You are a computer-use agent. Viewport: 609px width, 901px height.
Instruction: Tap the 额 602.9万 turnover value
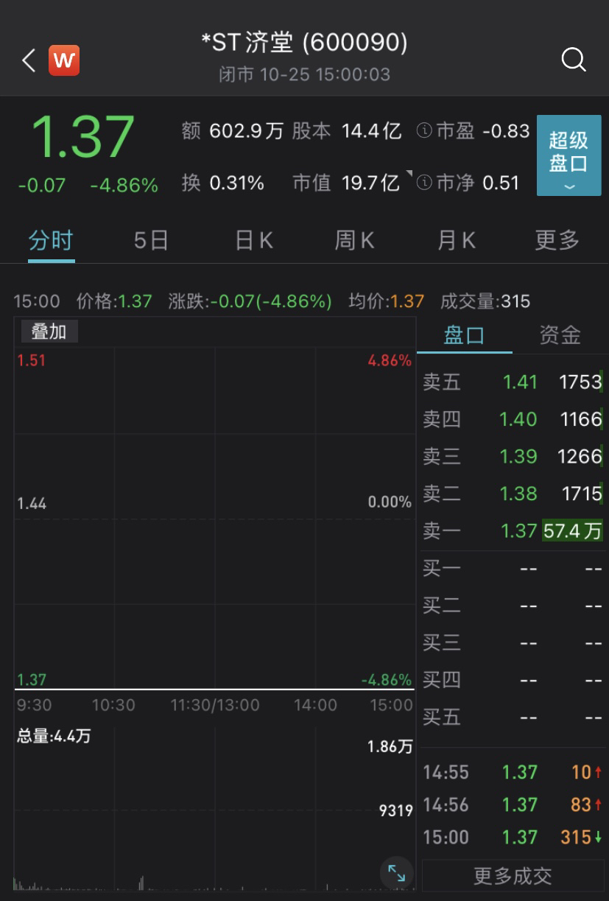coord(233,131)
